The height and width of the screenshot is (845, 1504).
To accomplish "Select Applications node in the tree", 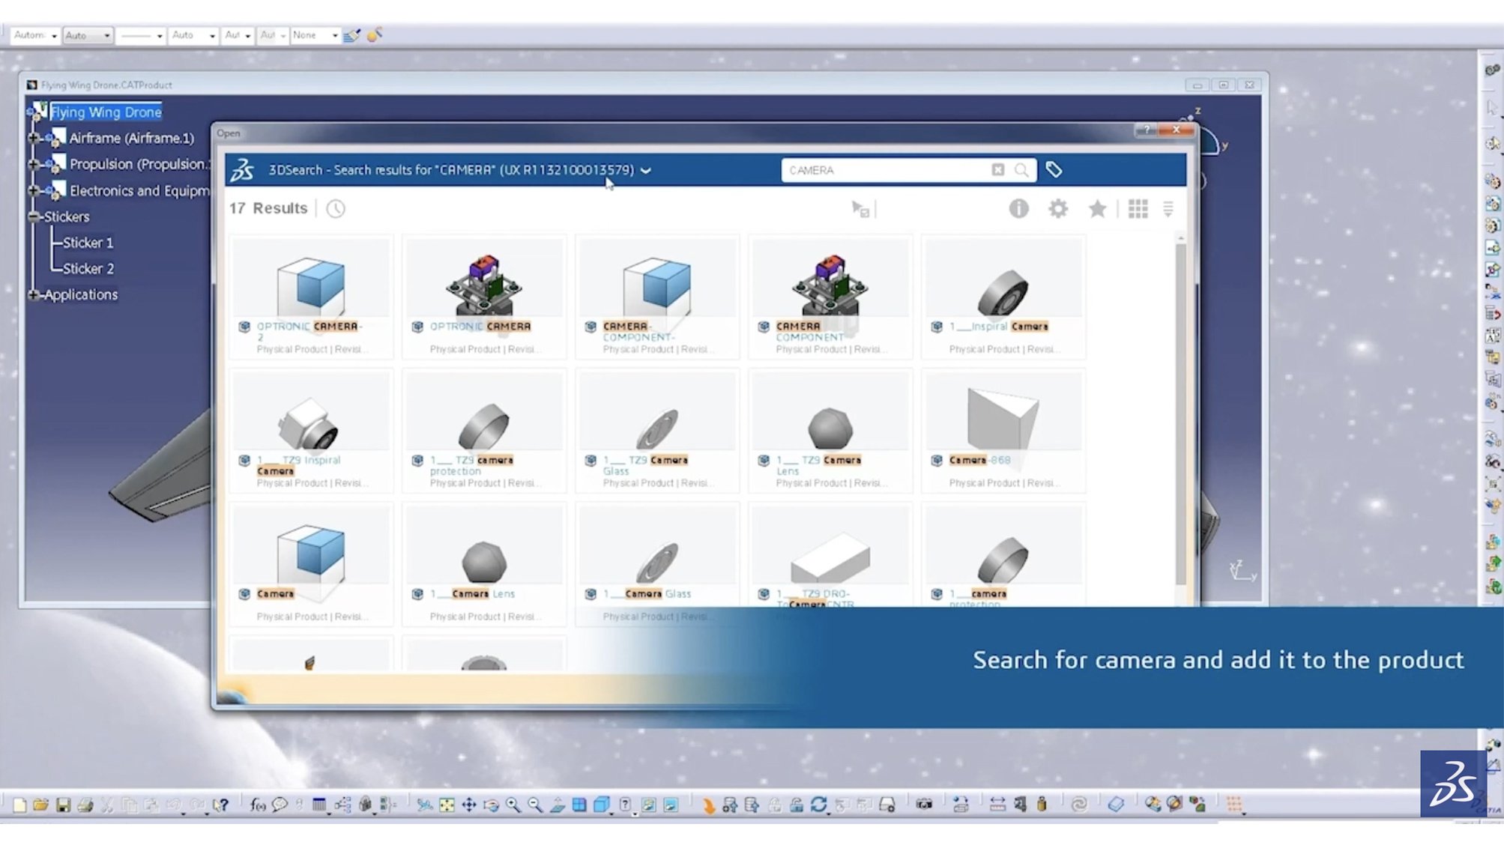I will [x=80, y=294].
